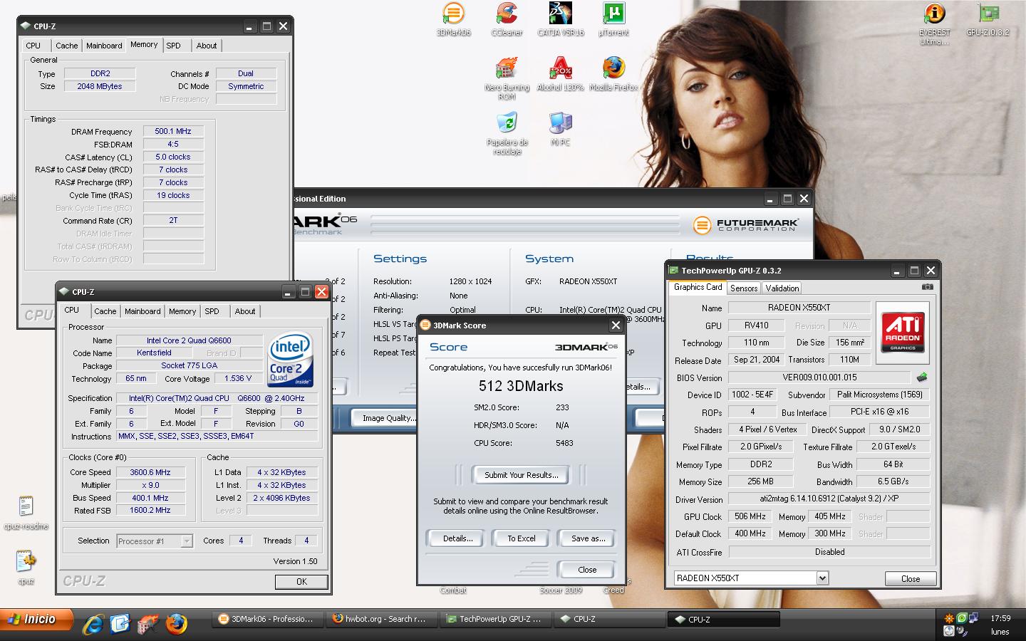Click Submit Your Results button
Screen dimensions: 1026x641
click(521, 474)
